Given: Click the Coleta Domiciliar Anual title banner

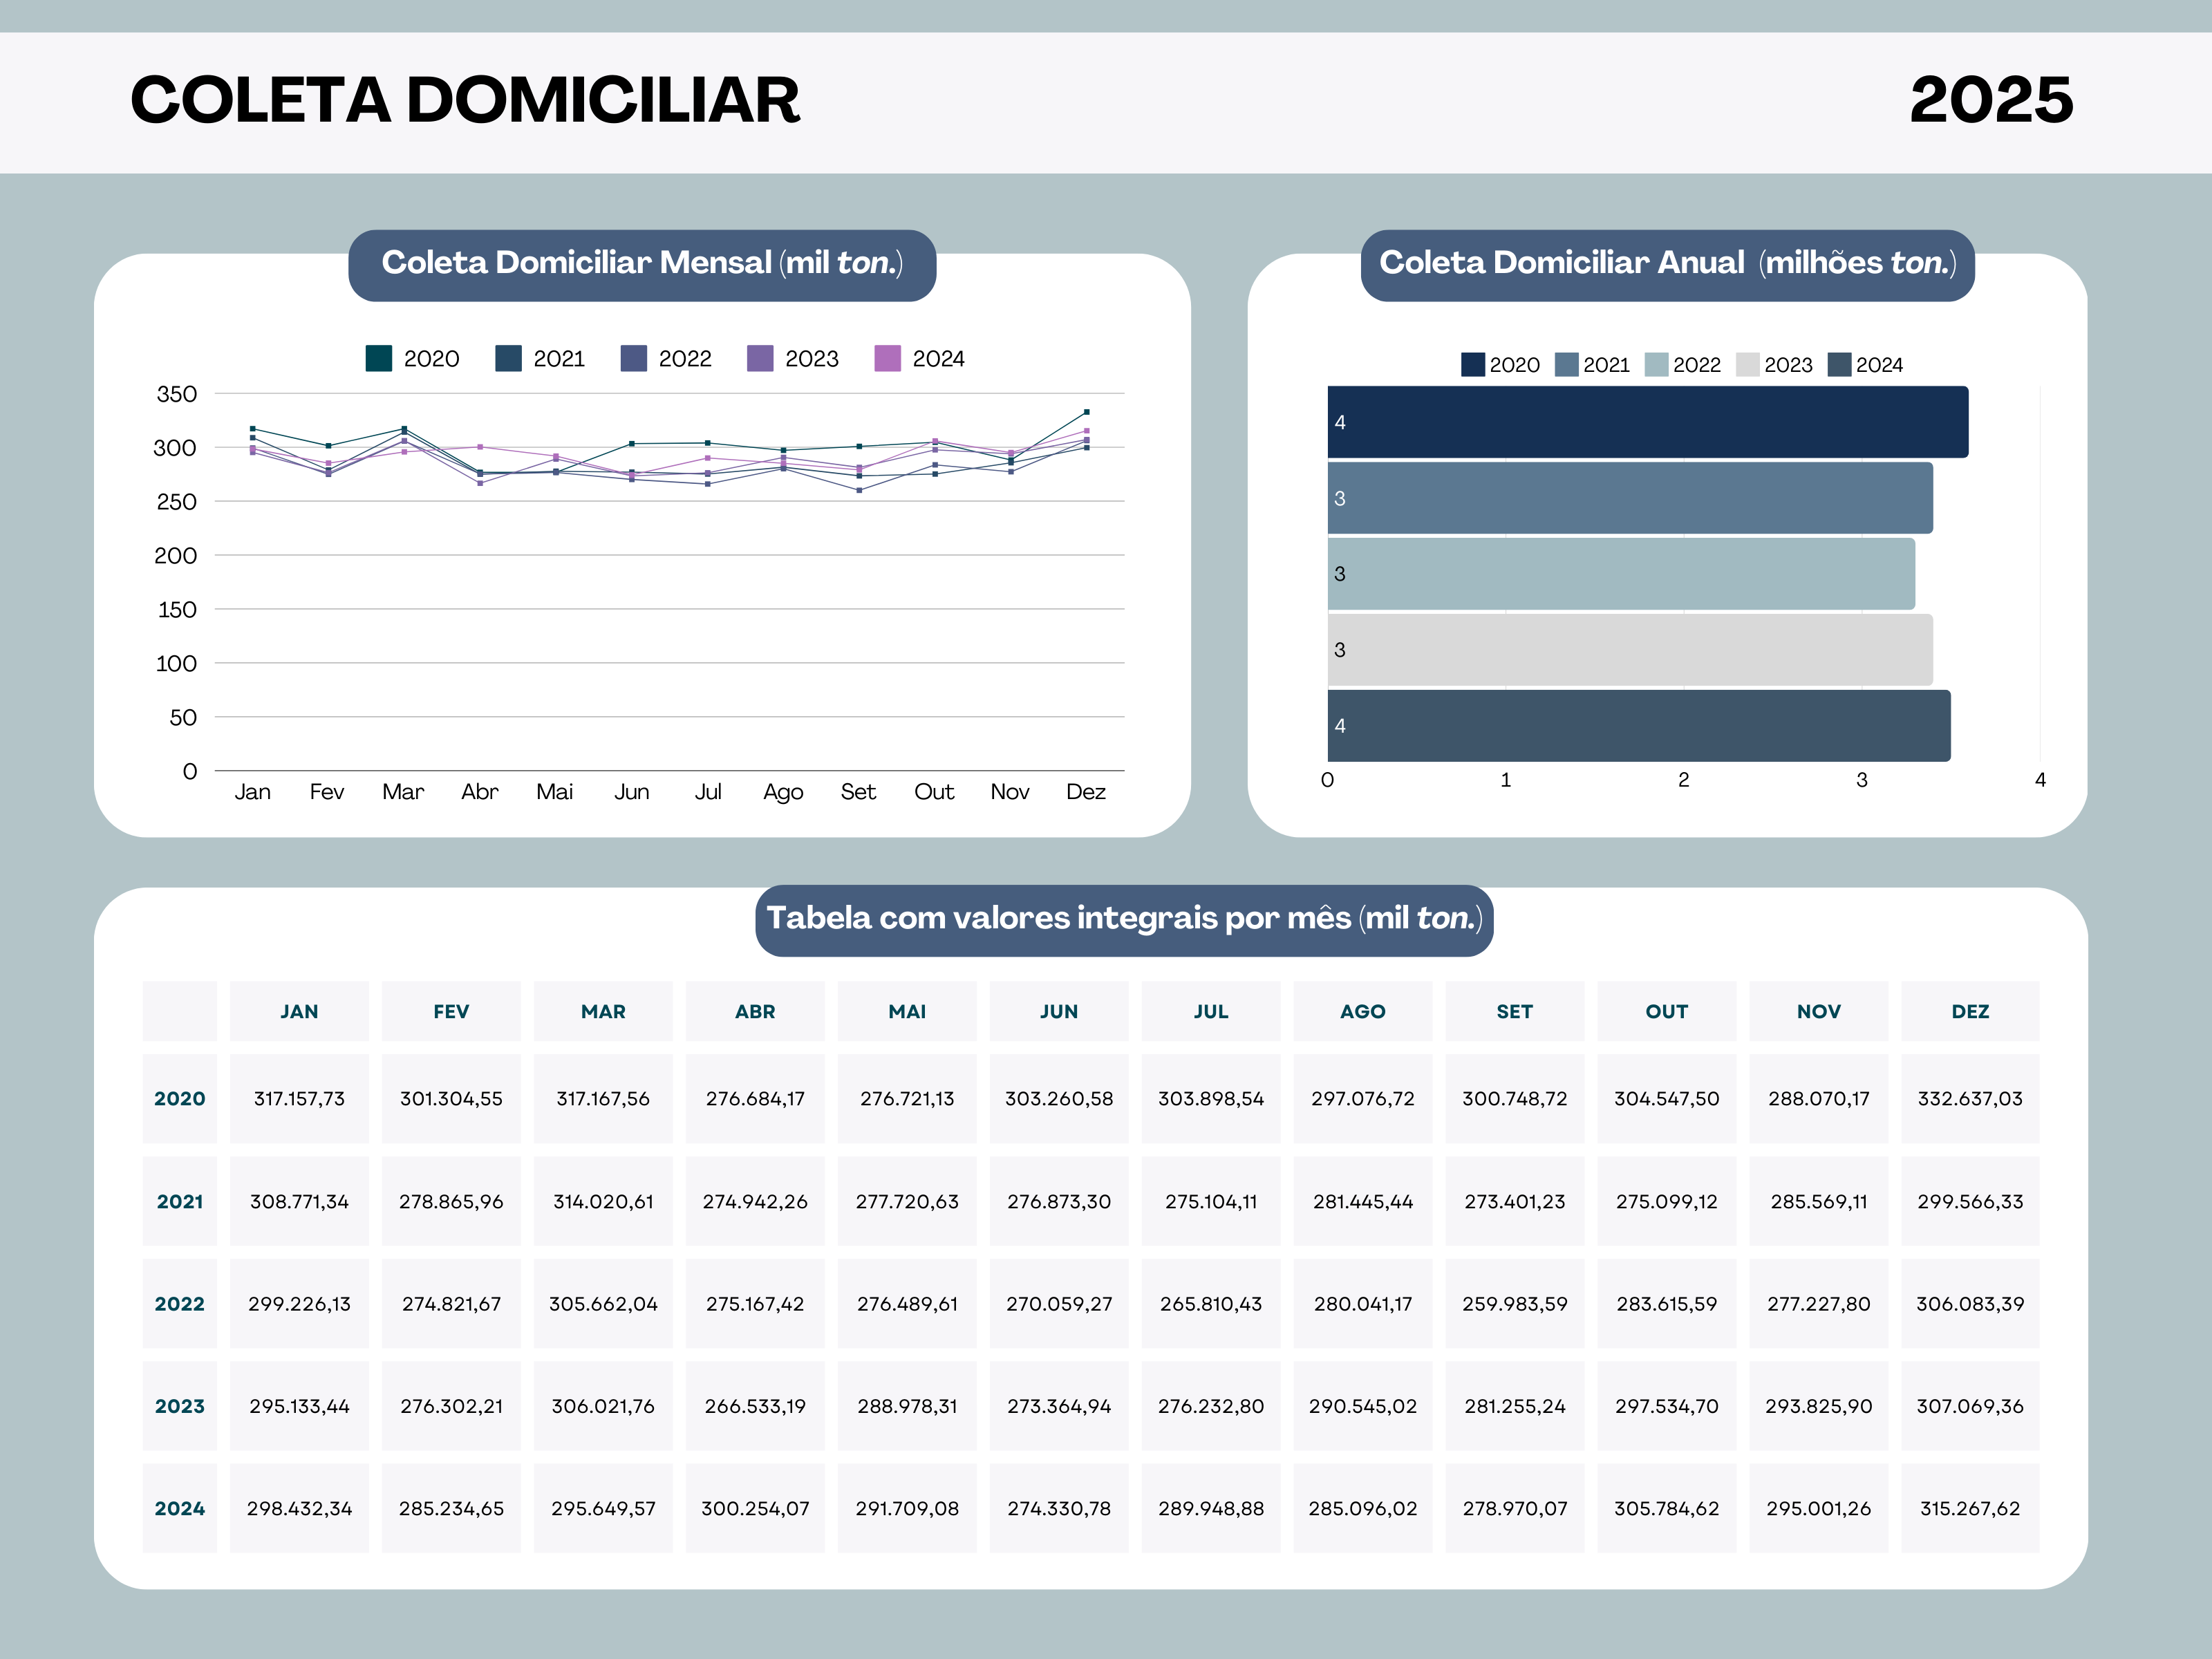Looking at the screenshot, I should coord(1667,263).
